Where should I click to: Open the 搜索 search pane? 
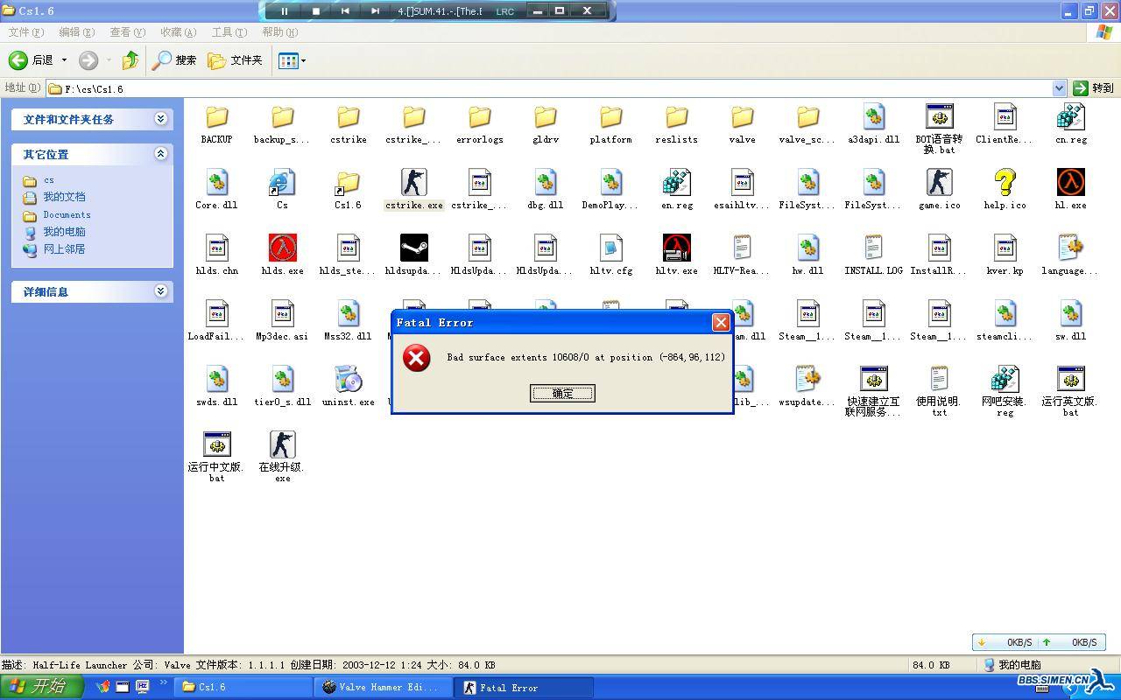(x=175, y=59)
